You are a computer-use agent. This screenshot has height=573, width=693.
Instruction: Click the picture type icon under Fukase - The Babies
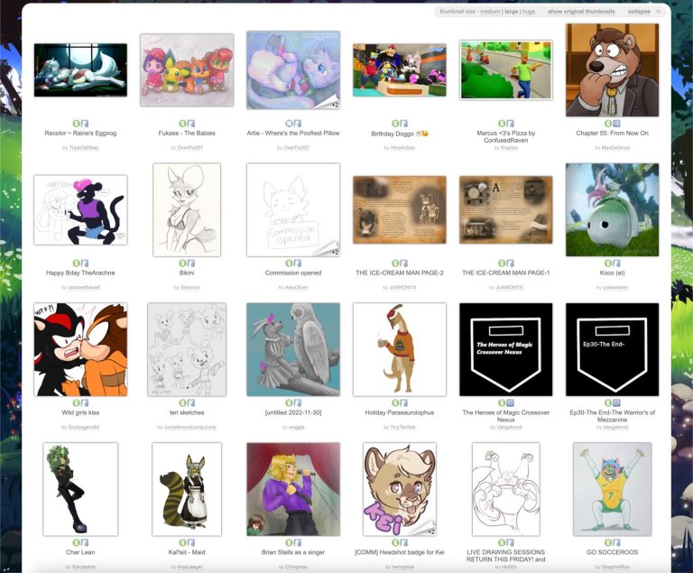[x=191, y=124]
